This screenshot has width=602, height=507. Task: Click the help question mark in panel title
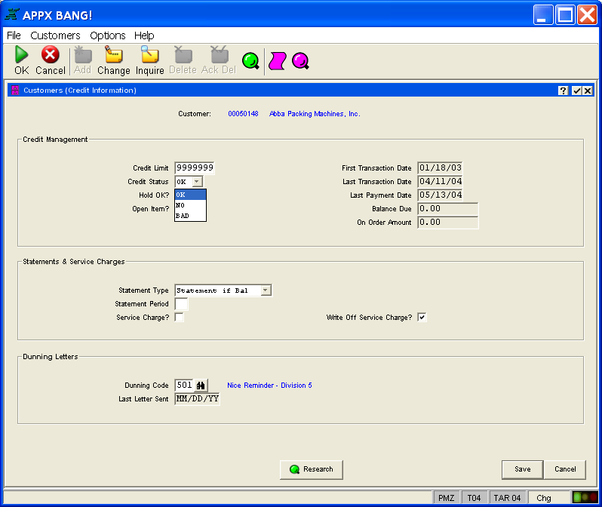click(x=563, y=91)
